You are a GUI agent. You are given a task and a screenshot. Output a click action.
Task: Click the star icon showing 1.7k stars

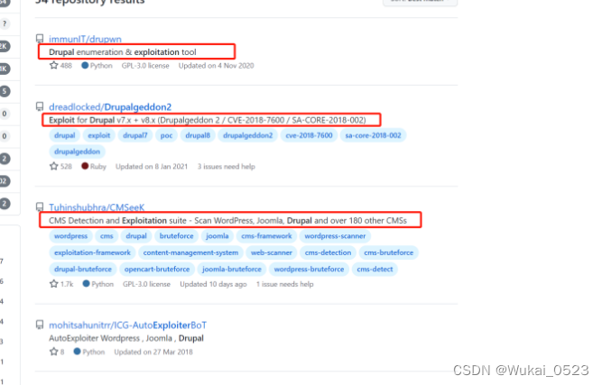[x=54, y=284]
